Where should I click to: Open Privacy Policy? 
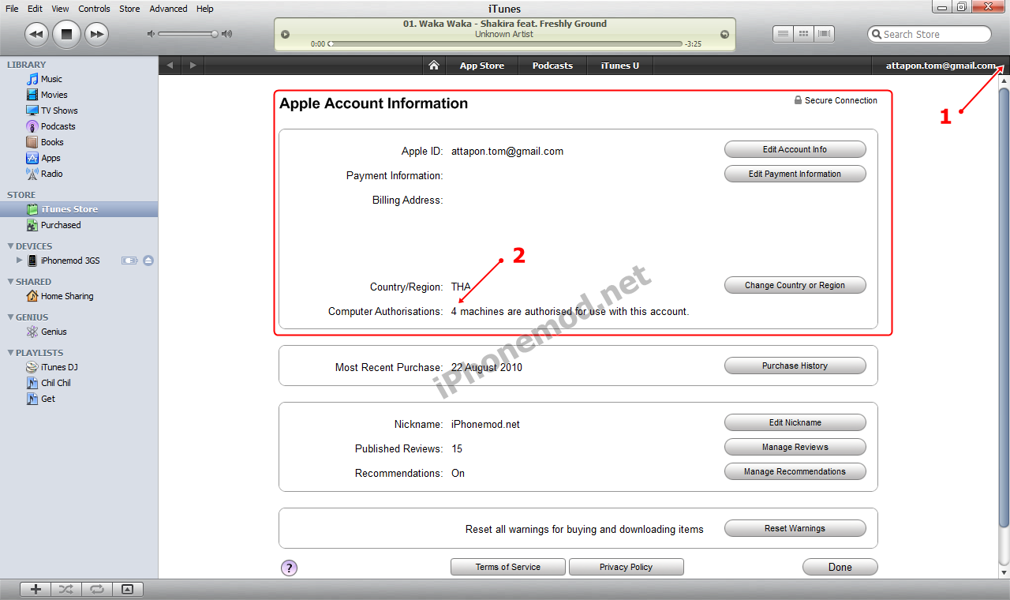click(x=626, y=567)
